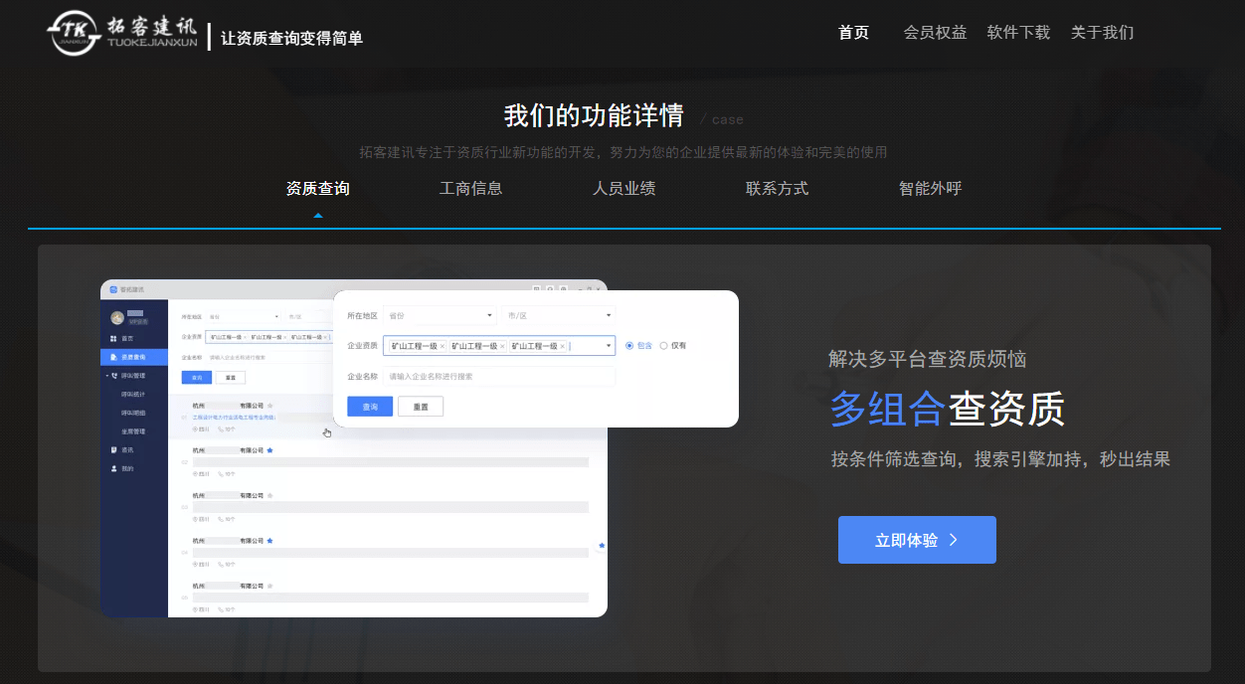
Task: Select the 仅有 radio button
Action: click(665, 346)
